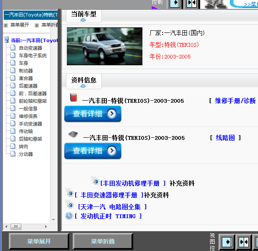Select 分动器 in the tree
258x251 pixels.
(x=26, y=154)
